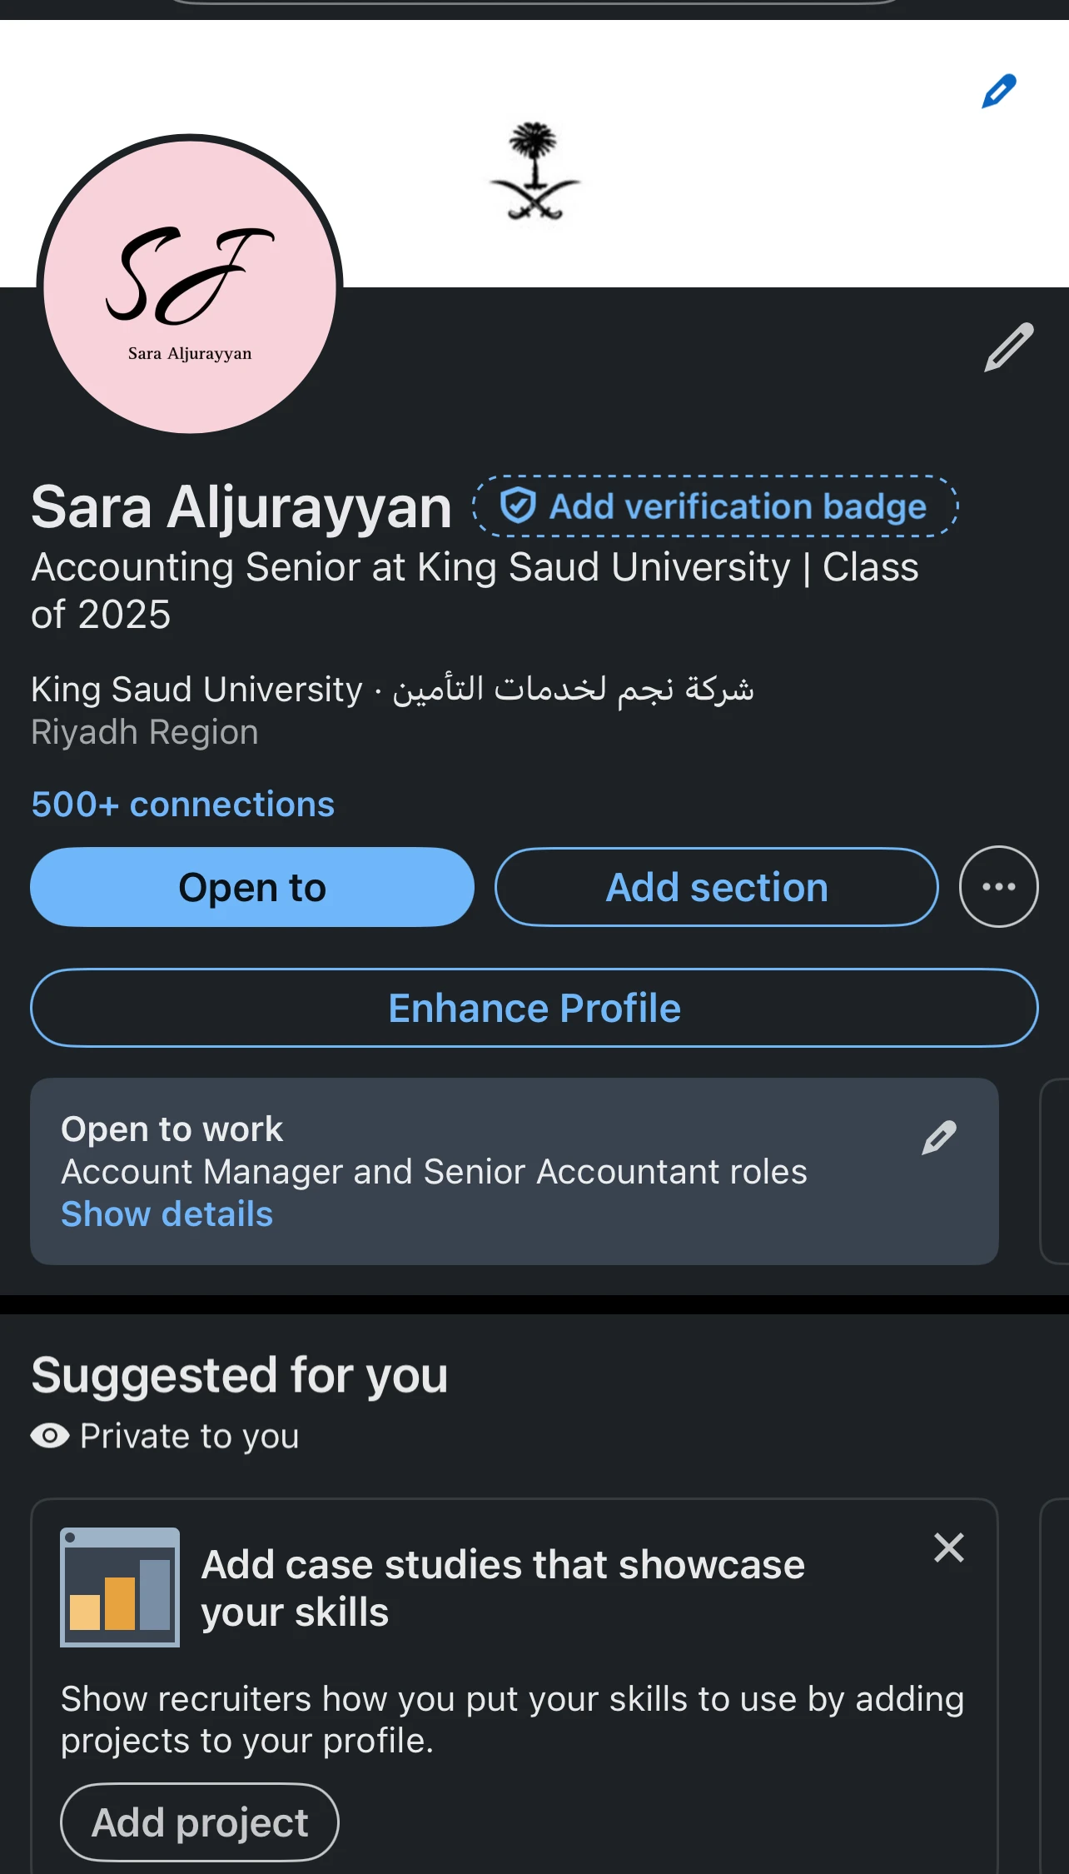1069x1874 pixels.
Task: Tap the profile intro edit pencil
Action: 1008,347
